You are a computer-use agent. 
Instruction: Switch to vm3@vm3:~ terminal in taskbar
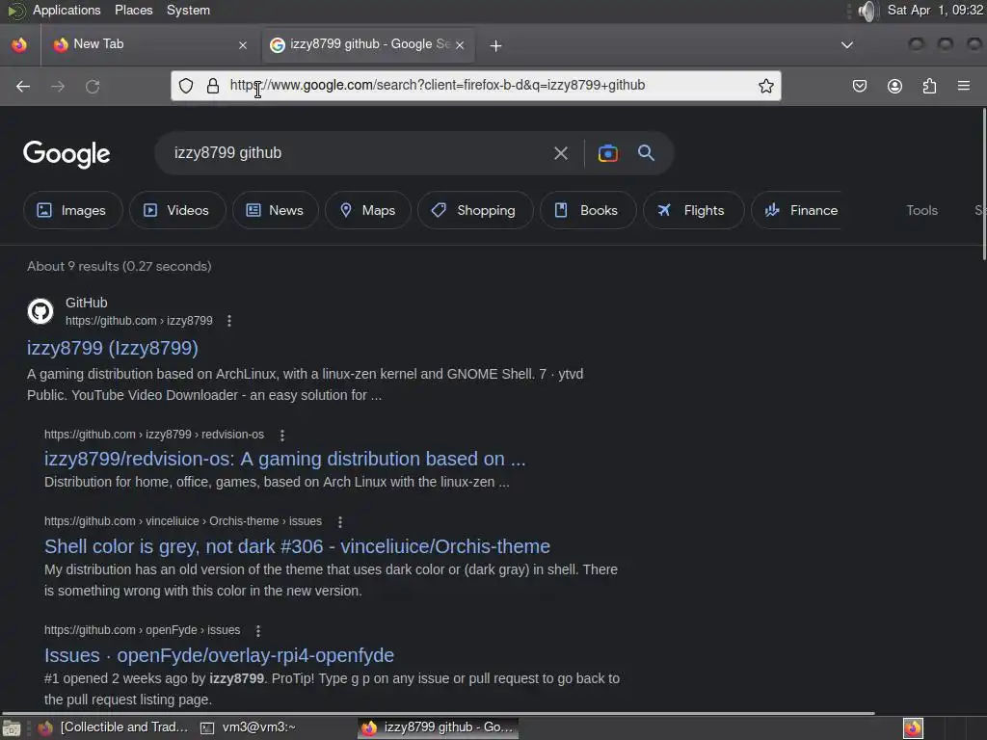pos(249,727)
